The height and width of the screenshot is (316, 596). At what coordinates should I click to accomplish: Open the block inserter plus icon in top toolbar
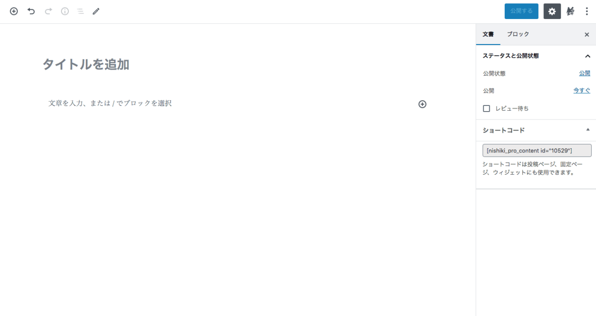tap(14, 11)
